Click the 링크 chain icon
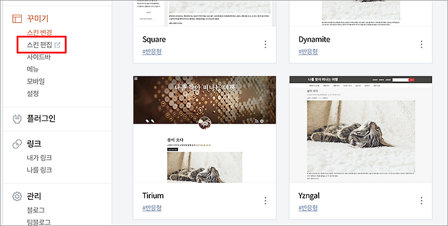Screen dimensions: 448x226 (x=17, y=144)
